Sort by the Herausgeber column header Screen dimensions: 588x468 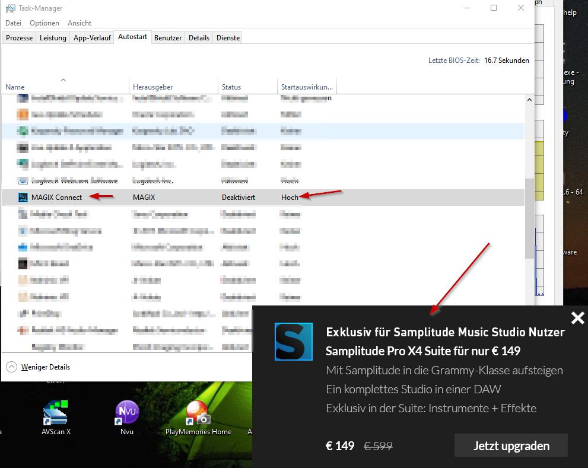(173, 87)
